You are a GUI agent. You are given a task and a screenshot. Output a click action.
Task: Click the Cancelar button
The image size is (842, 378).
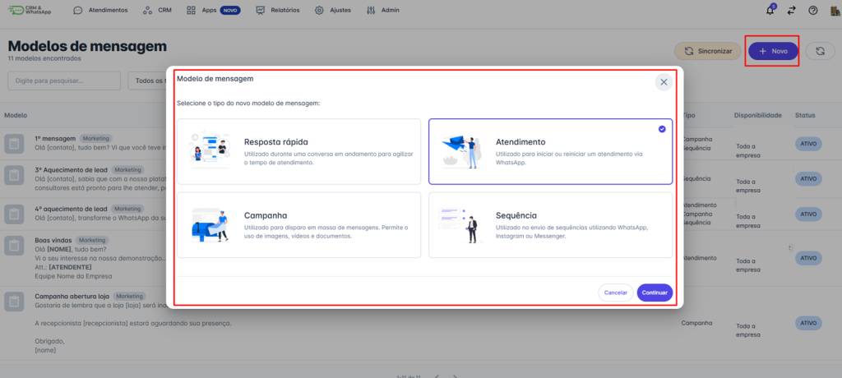coord(615,293)
